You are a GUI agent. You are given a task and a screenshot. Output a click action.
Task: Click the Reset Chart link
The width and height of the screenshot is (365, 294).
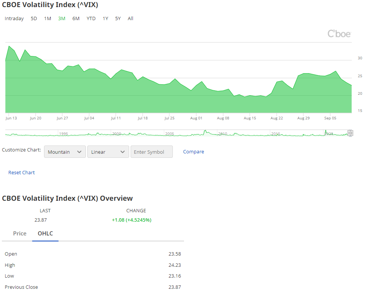[x=21, y=172]
